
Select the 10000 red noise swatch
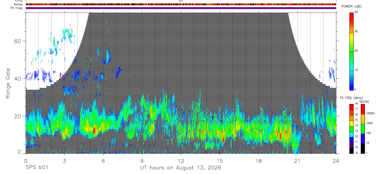click(x=363, y=109)
